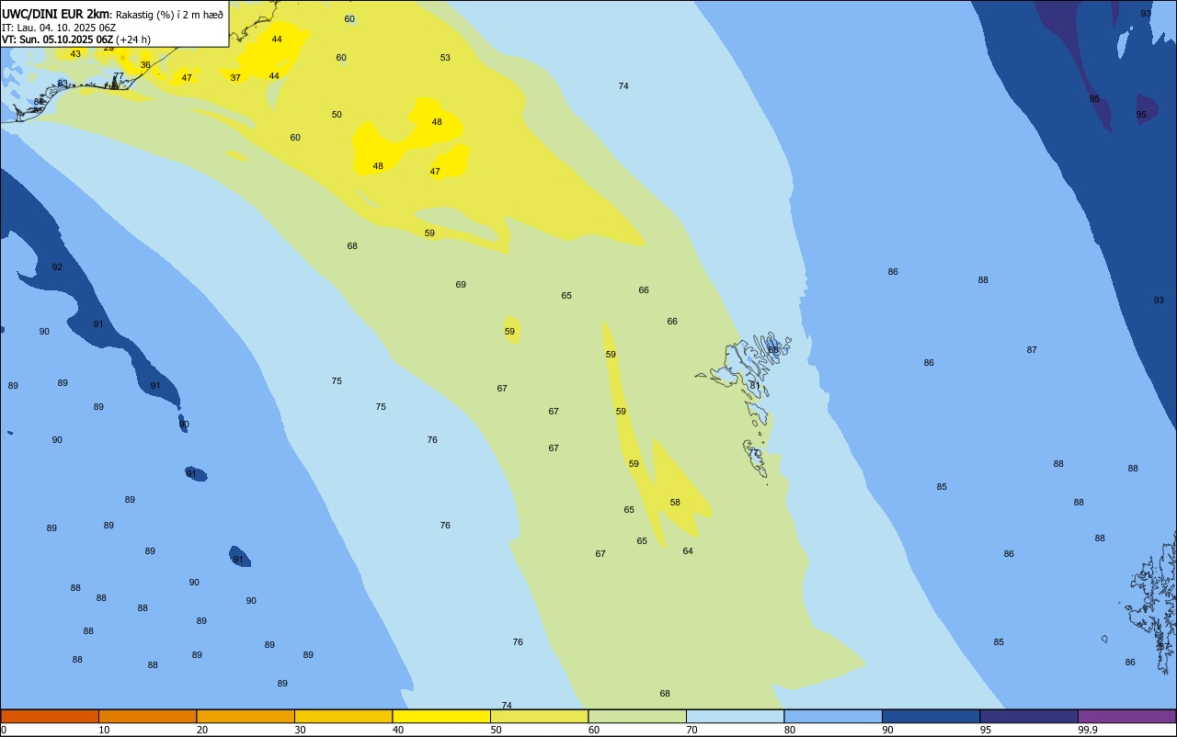Select the 20–30 legend color block
This screenshot has width=1177, height=737.
[246, 716]
